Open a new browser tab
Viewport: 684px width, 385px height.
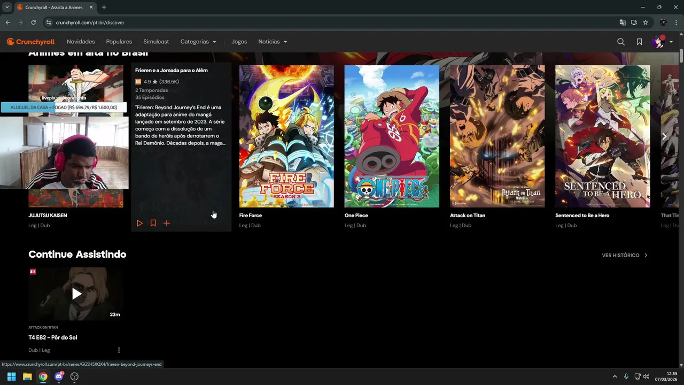tap(104, 7)
